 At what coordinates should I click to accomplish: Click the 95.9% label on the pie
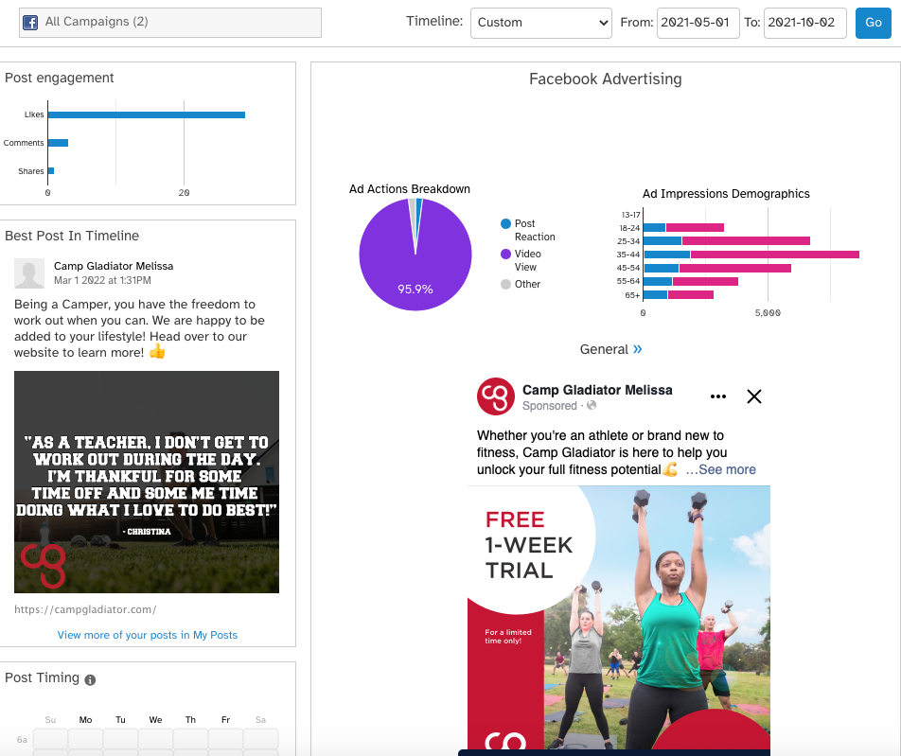(415, 289)
